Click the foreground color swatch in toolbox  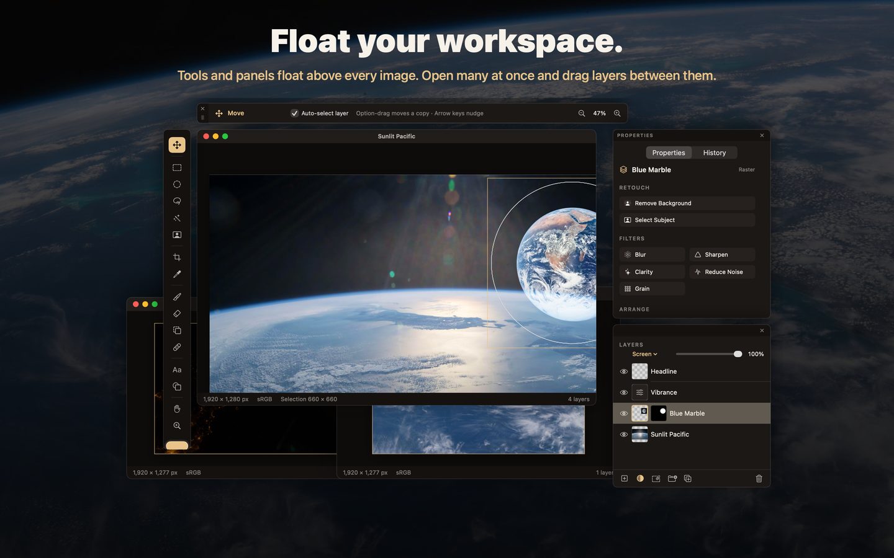point(177,445)
